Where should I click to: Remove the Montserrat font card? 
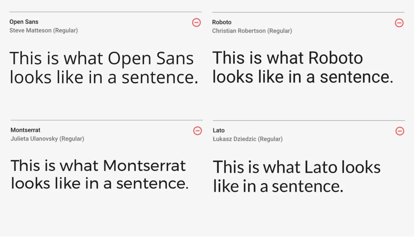pos(197,131)
